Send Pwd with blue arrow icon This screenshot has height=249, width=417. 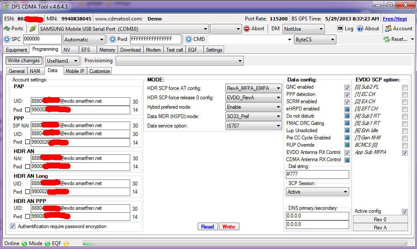pyautogui.click(x=113, y=39)
